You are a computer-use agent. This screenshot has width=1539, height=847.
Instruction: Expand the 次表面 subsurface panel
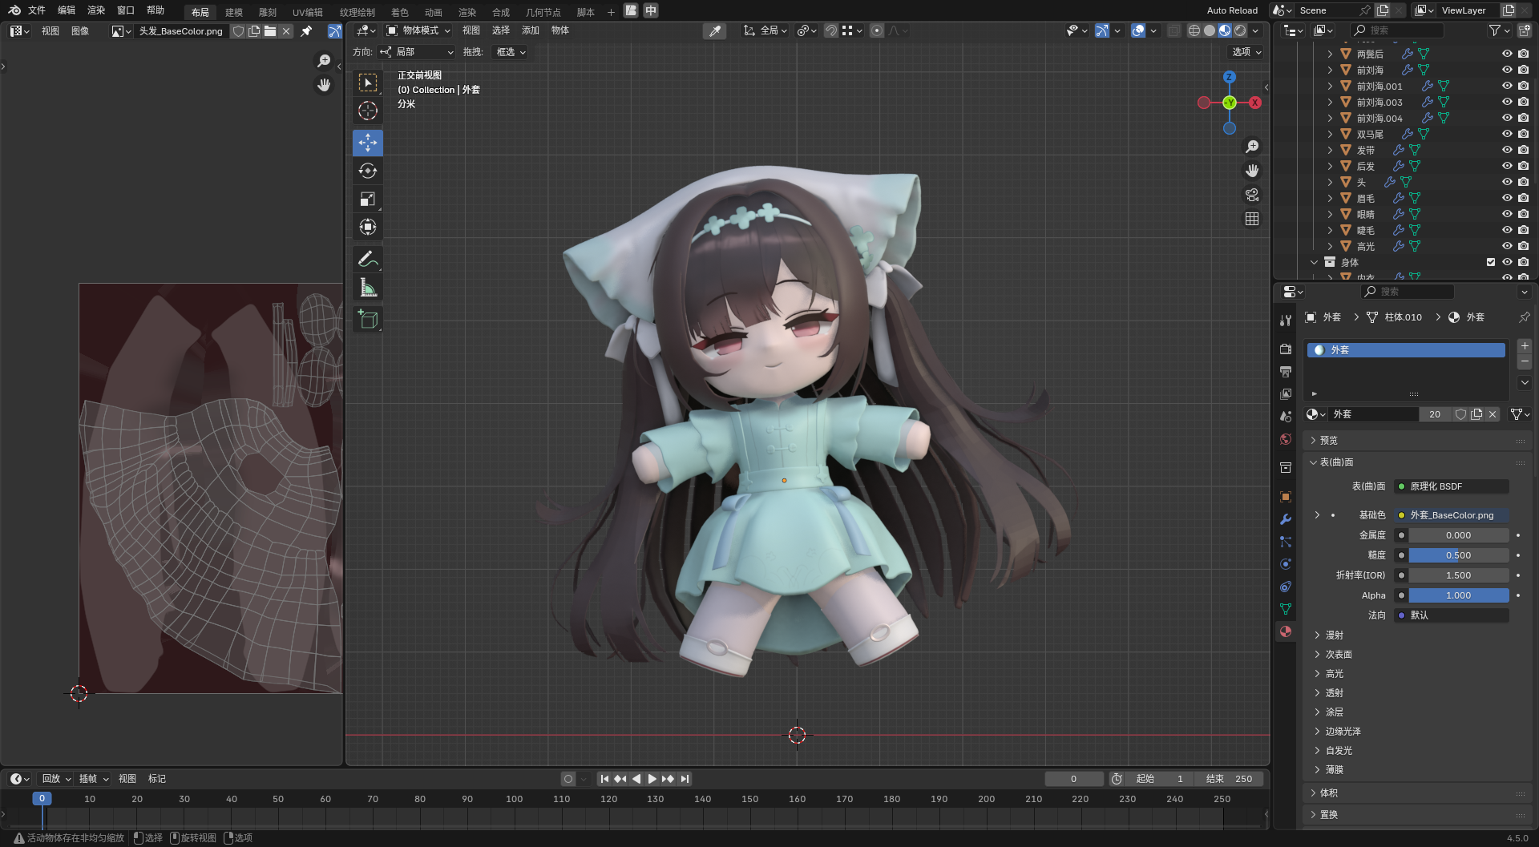[1338, 655]
